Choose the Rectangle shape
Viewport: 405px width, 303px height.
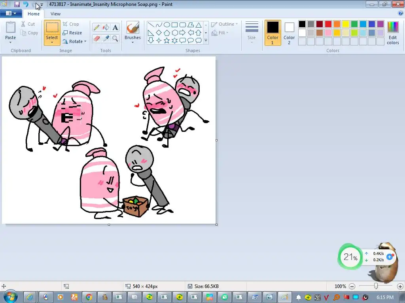tap(174, 25)
